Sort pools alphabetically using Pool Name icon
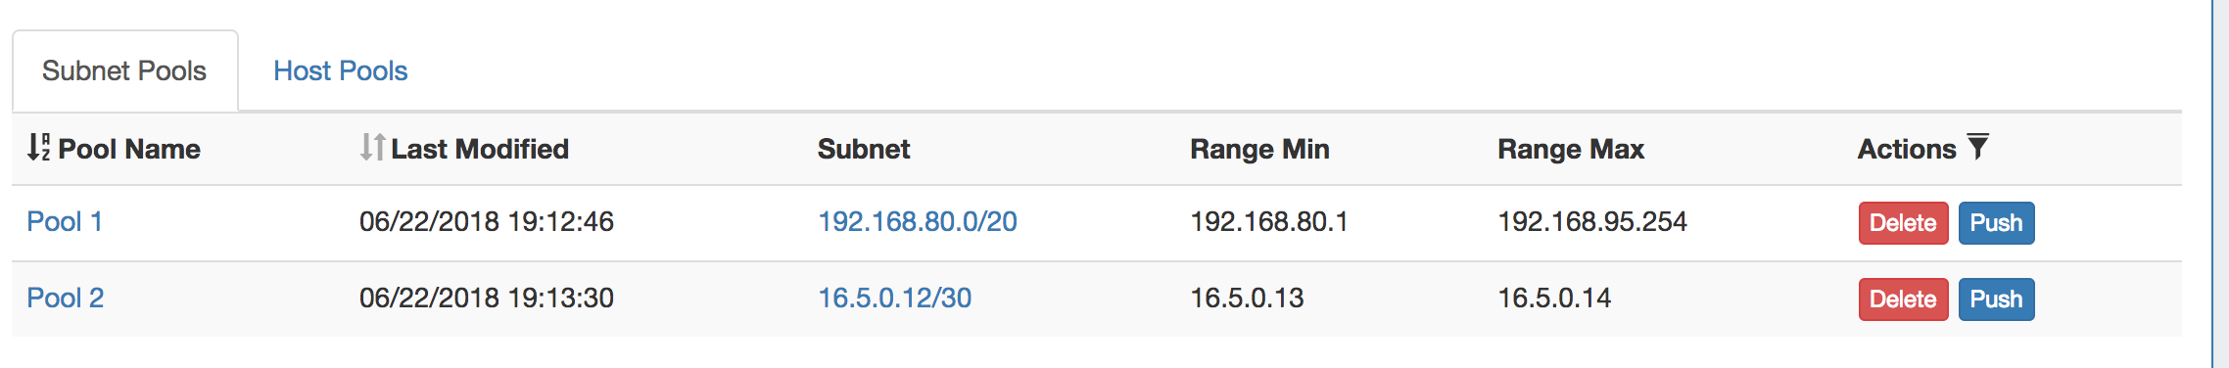Viewport: 2229px width, 368px height. [x=38, y=148]
